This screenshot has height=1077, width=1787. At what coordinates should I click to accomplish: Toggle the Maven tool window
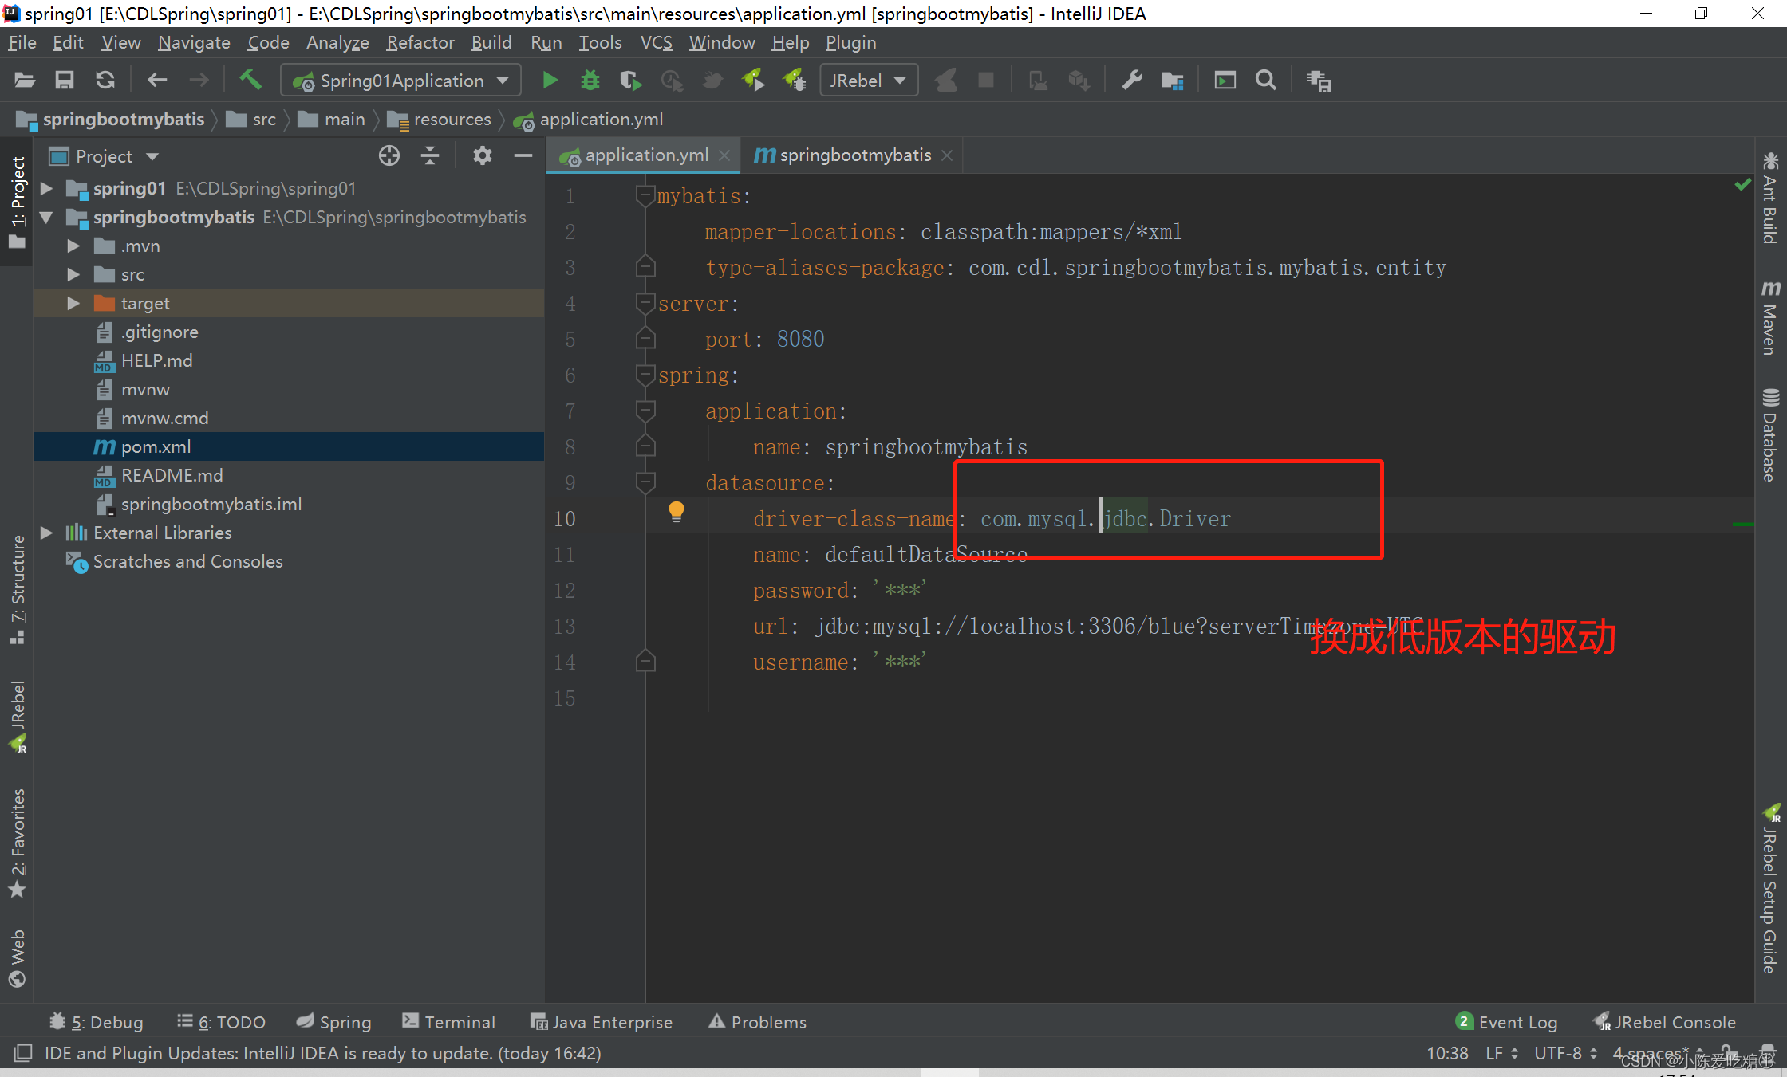pos(1771,317)
